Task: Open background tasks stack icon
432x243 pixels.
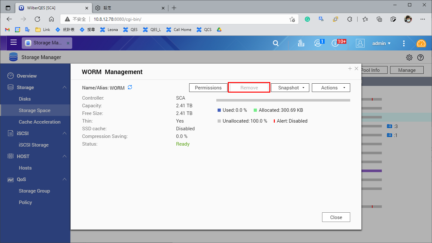Action: point(301,43)
